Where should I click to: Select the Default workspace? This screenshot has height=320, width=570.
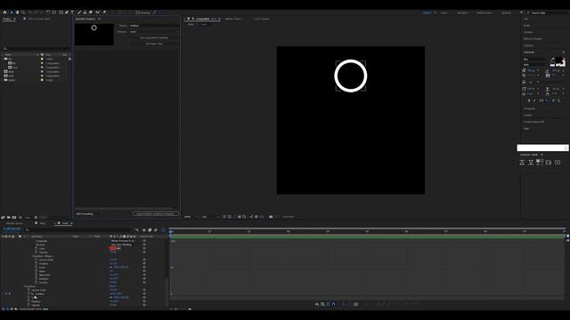(x=427, y=12)
